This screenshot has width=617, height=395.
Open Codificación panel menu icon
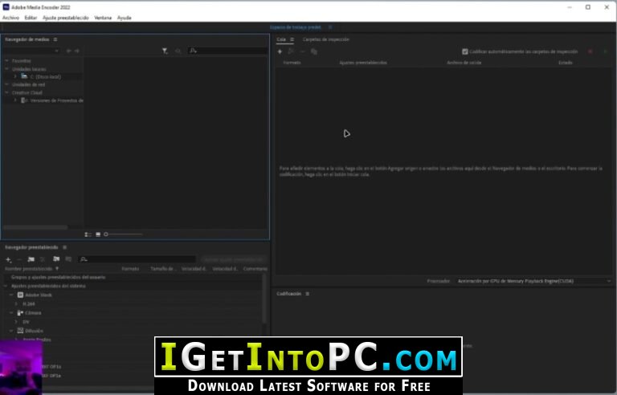click(308, 294)
